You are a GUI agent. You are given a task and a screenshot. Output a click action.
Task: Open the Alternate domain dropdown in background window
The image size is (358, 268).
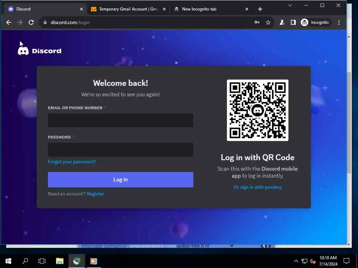point(232,246)
